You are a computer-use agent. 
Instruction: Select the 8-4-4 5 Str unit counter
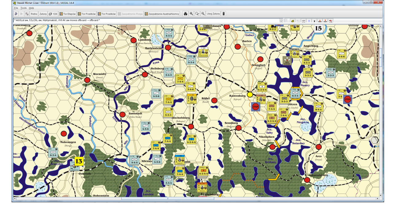(318, 107)
